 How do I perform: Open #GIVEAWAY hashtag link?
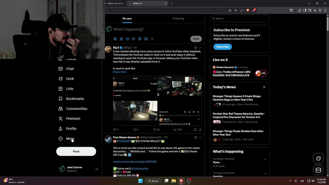(124, 141)
